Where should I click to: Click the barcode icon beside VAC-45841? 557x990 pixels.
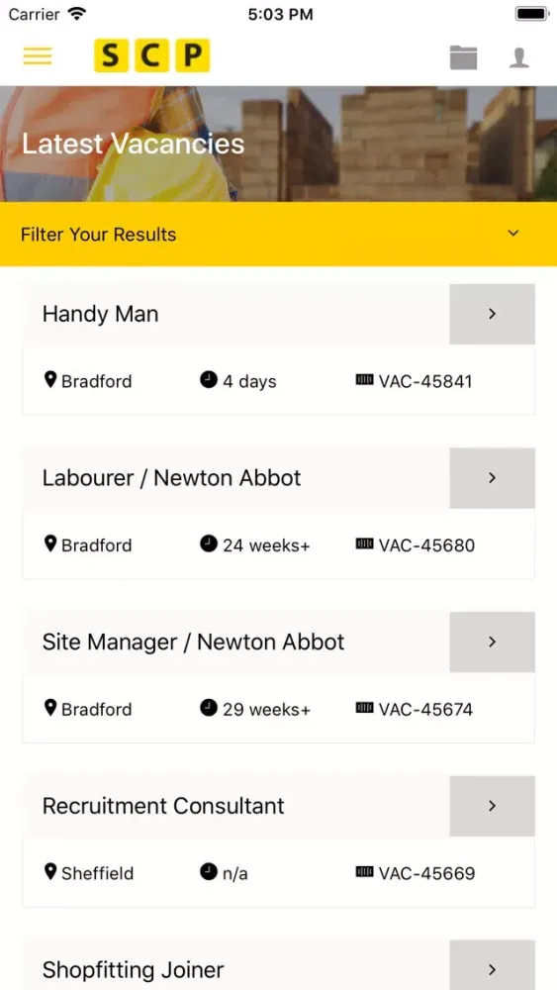pos(365,379)
